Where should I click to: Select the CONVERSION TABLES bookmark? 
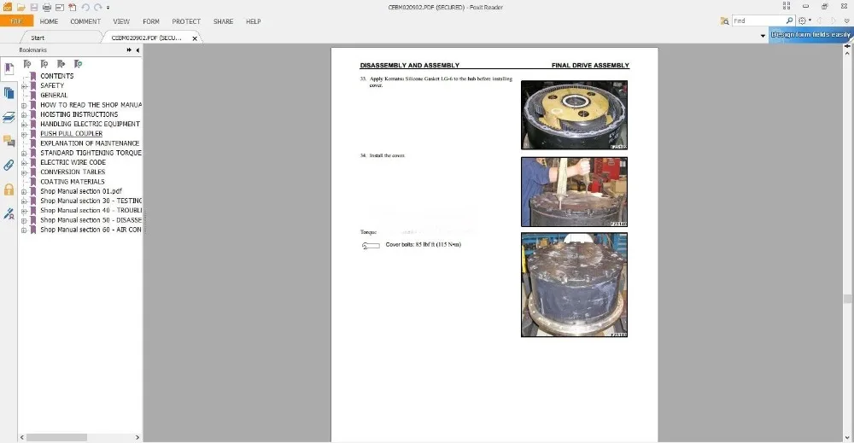point(73,172)
